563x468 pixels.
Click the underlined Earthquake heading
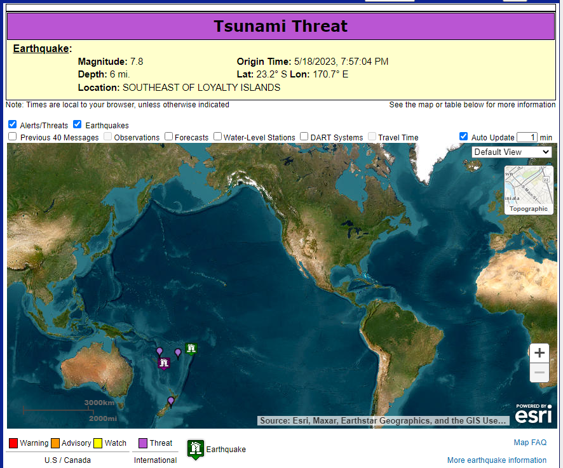coord(41,48)
